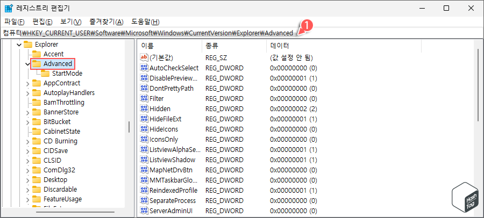
Task: Select the AutoplayHandlers key label
Action: click(69, 93)
